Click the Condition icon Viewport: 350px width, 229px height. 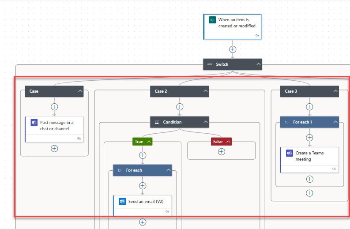point(157,122)
